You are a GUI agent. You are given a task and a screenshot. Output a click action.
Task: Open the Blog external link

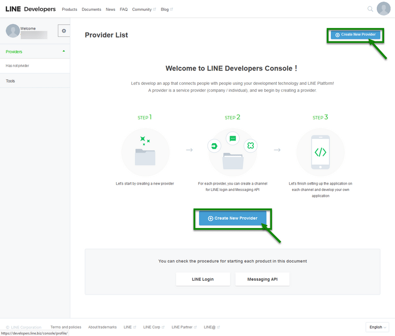[x=167, y=9]
